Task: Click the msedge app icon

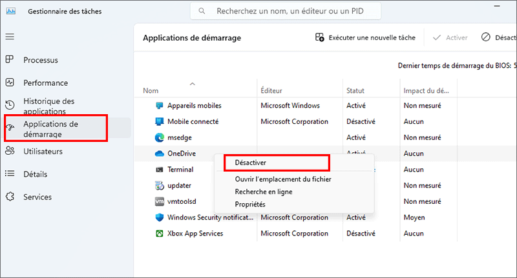Action: (160, 137)
